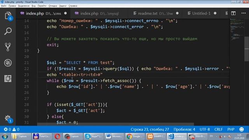
Task: Click the feedback smiley icon
Action: click(x=242, y=129)
